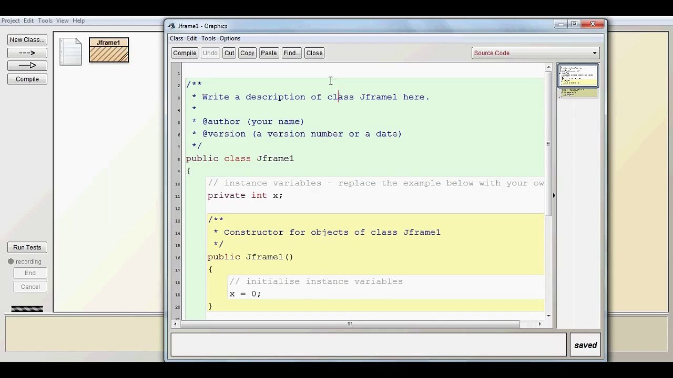Click the solid inheritance arrow button
The image size is (673, 378).
(x=27, y=66)
